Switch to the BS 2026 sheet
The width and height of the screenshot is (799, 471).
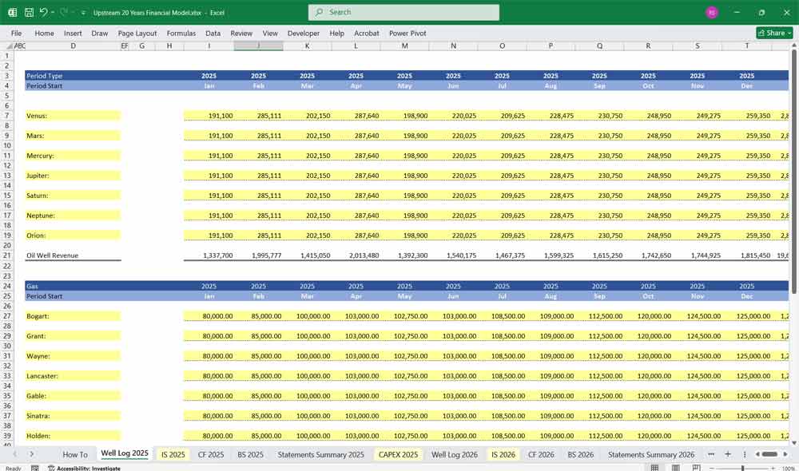click(580, 454)
